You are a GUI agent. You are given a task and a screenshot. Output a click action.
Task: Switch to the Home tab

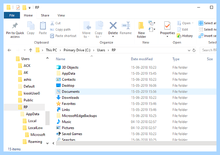click(28, 15)
